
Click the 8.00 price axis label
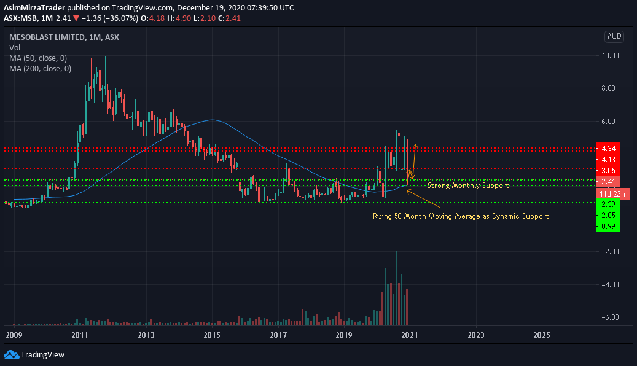(x=609, y=88)
